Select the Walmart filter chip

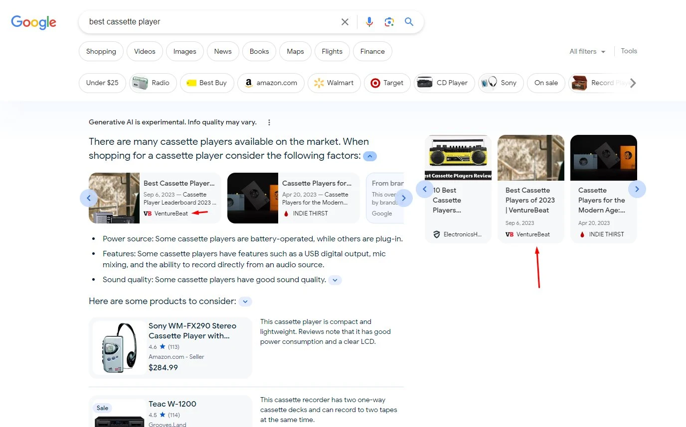click(334, 83)
